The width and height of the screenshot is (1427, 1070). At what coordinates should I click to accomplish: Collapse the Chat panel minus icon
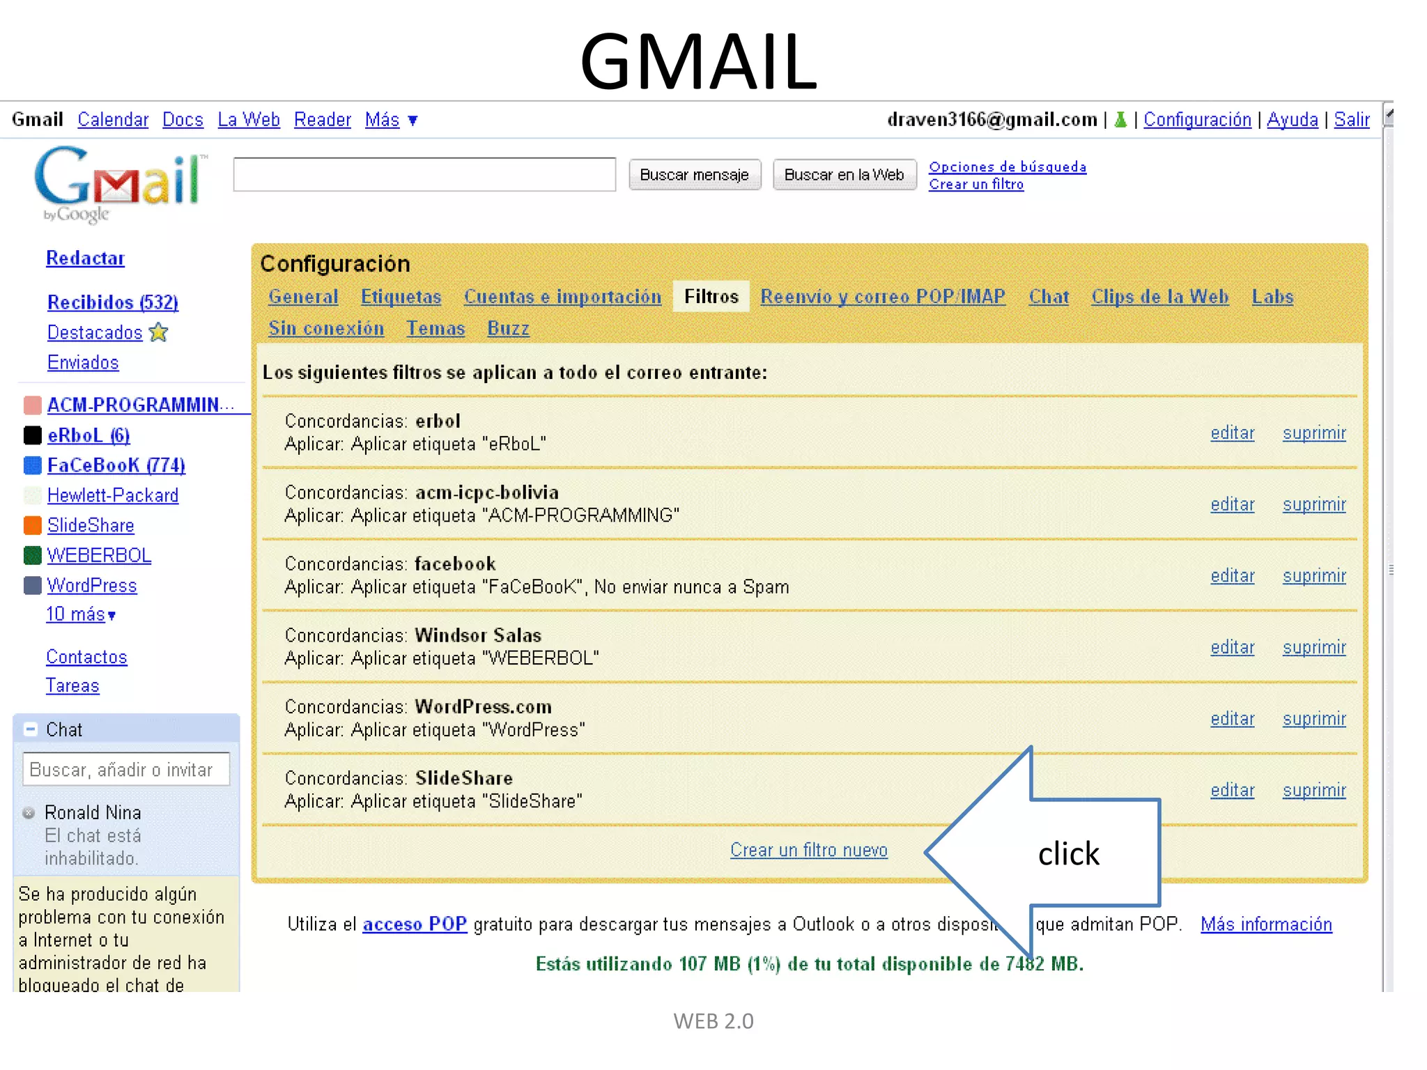click(x=31, y=729)
